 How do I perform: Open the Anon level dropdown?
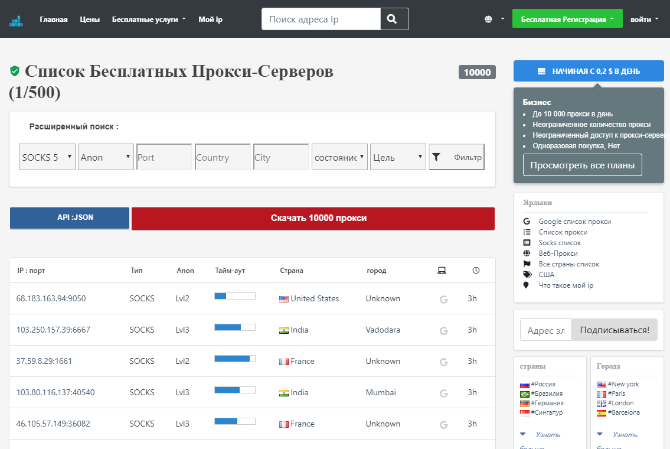pyautogui.click(x=106, y=157)
